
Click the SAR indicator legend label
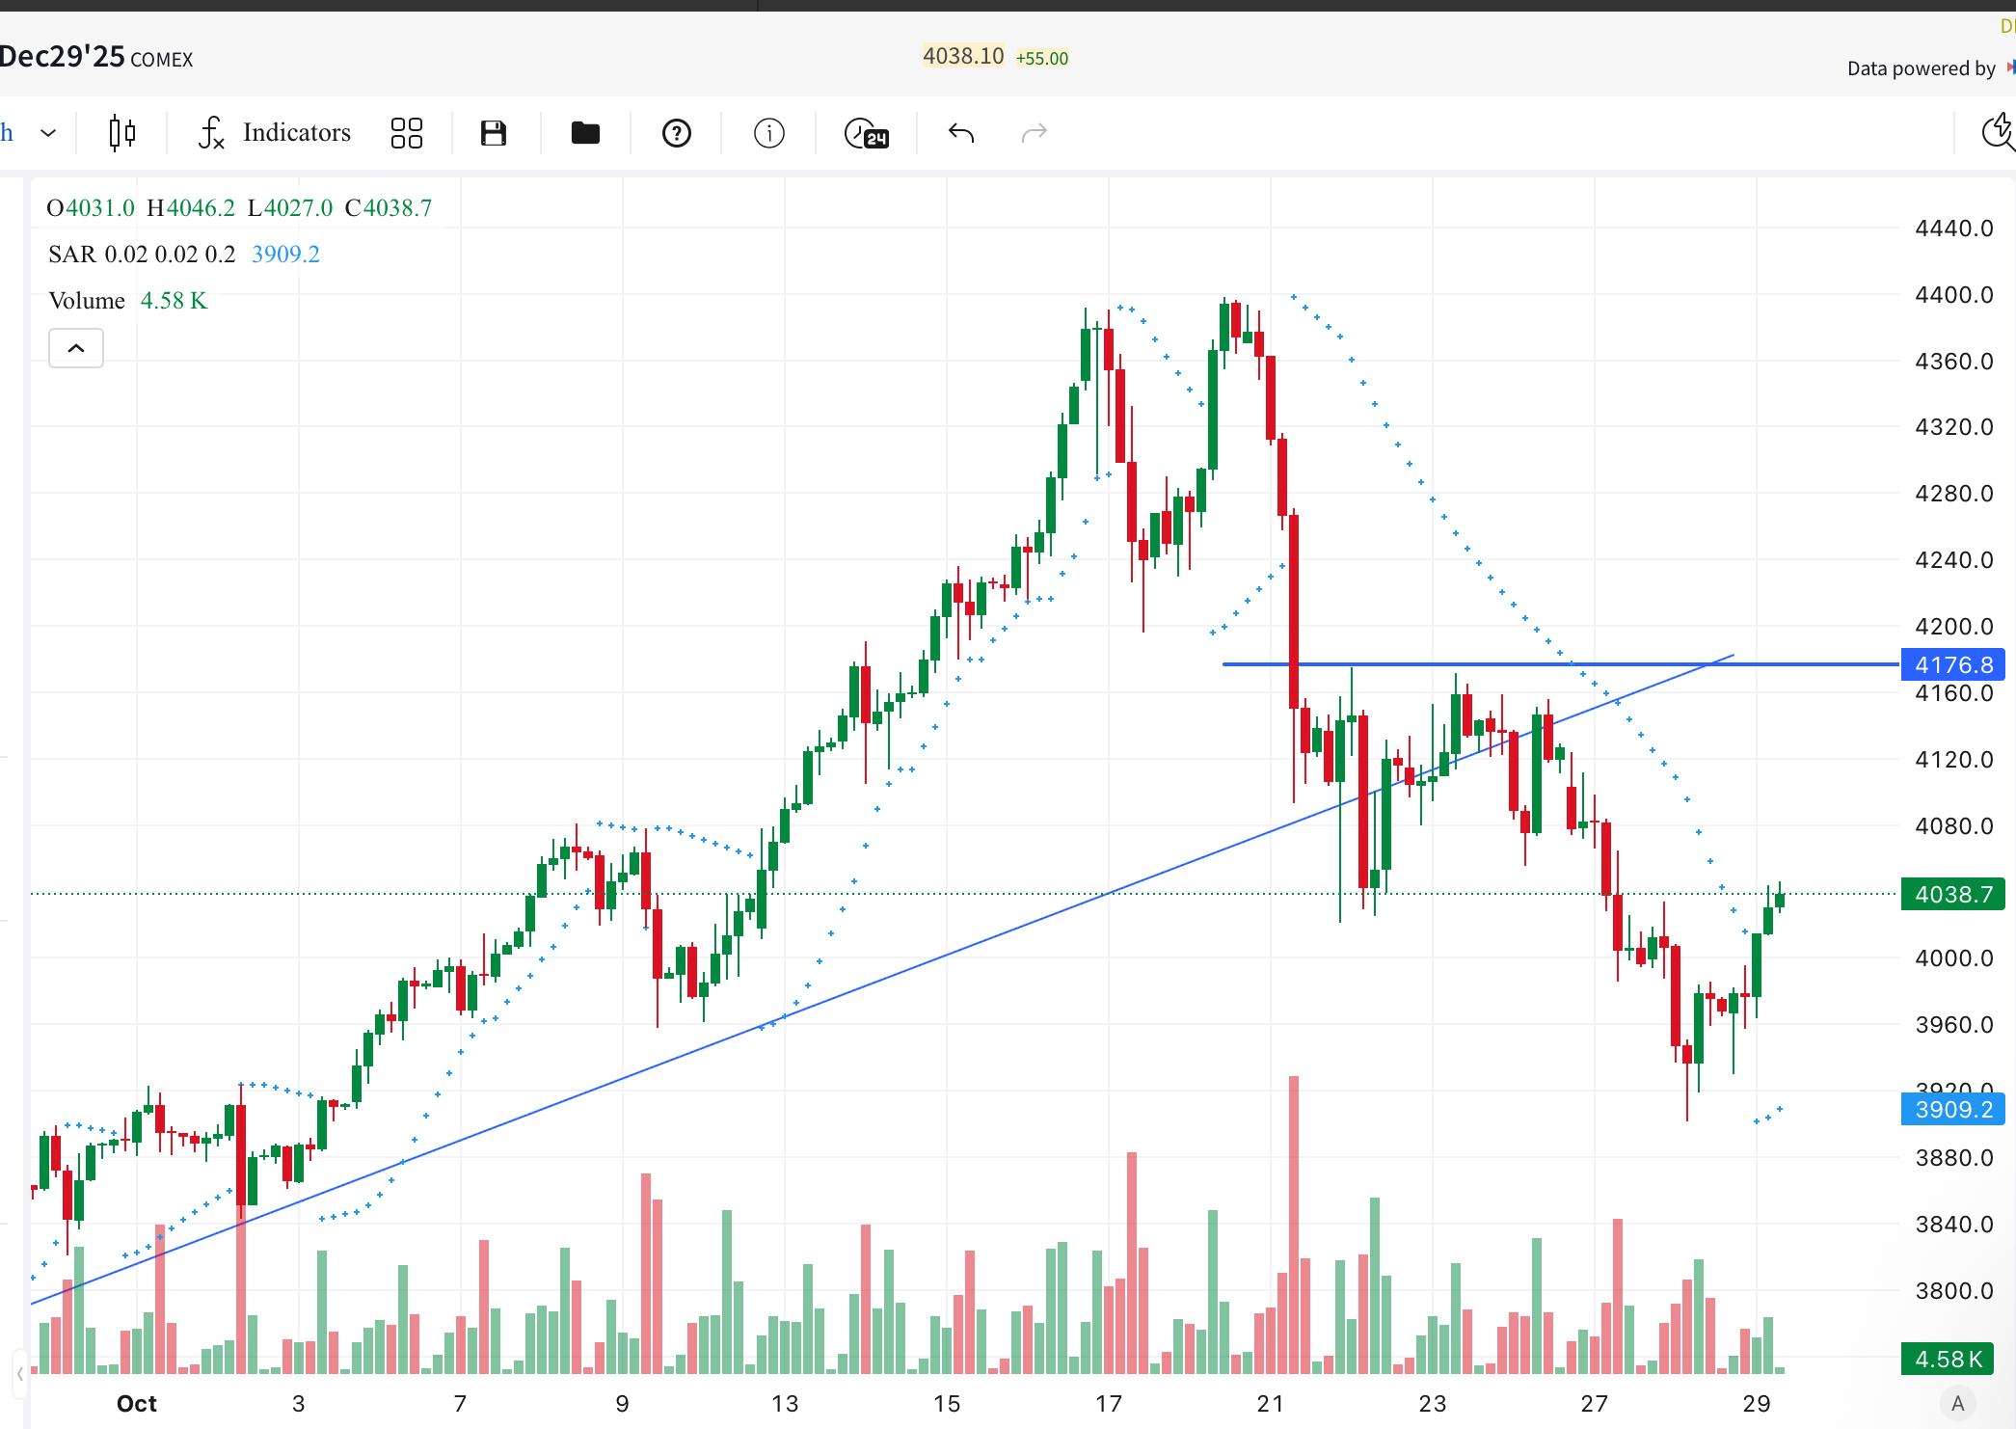click(72, 255)
